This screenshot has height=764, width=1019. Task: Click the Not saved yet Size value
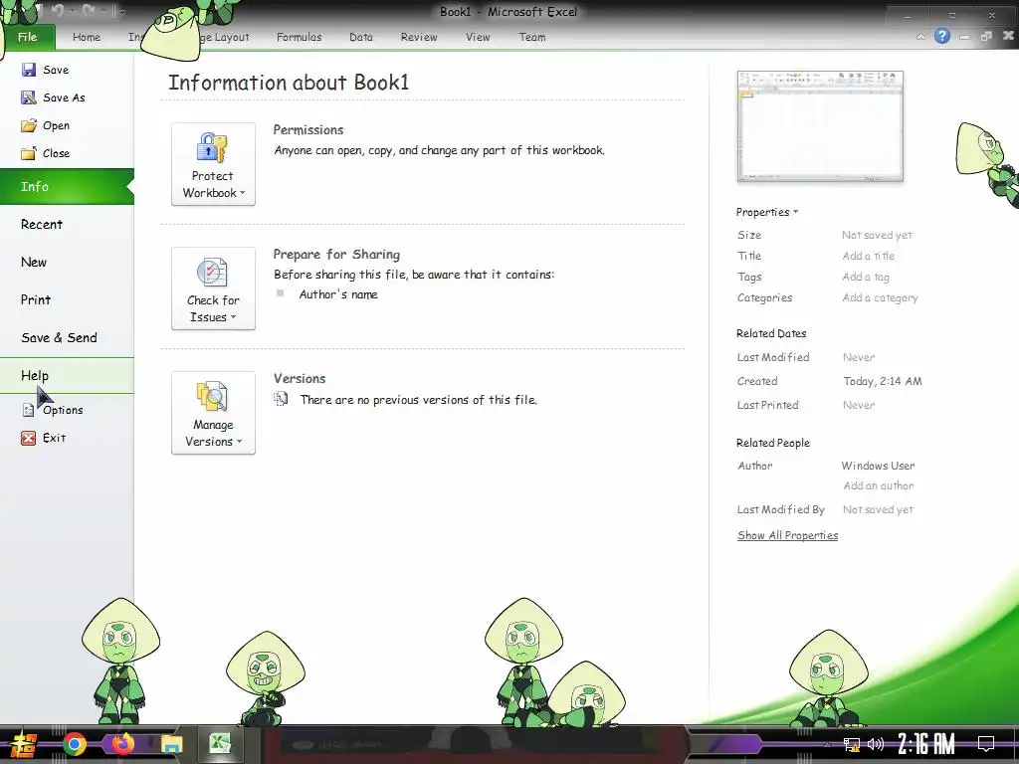pyautogui.click(x=877, y=235)
